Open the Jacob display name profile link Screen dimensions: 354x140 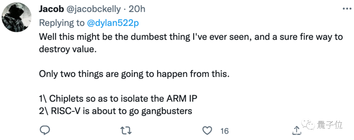click(52, 9)
